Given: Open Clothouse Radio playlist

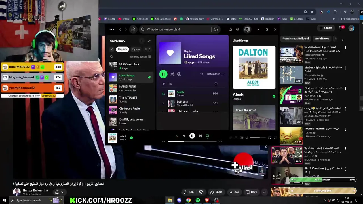Looking at the screenshot, I should 130,110.
